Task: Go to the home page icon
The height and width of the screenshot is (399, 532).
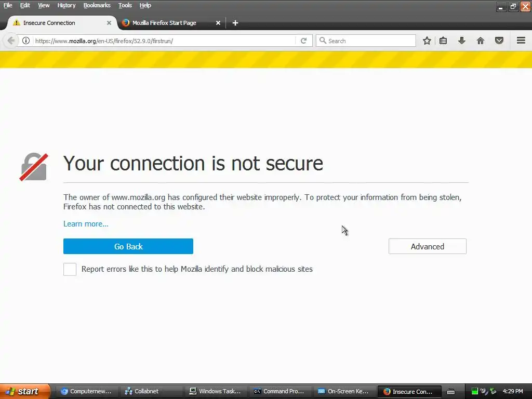Action: [481, 41]
